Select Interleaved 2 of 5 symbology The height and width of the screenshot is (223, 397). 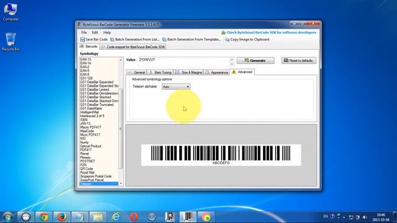point(92,116)
